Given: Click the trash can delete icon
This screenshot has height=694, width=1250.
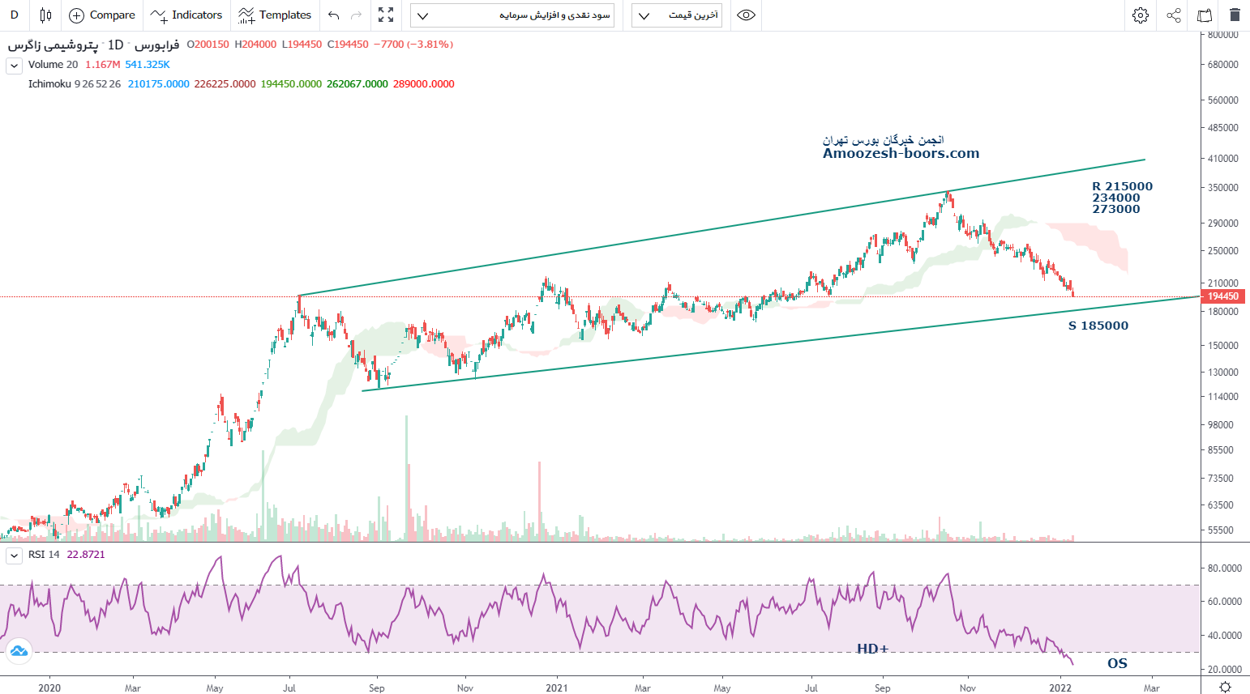Looking at the screenshot, I should 1235,15.
